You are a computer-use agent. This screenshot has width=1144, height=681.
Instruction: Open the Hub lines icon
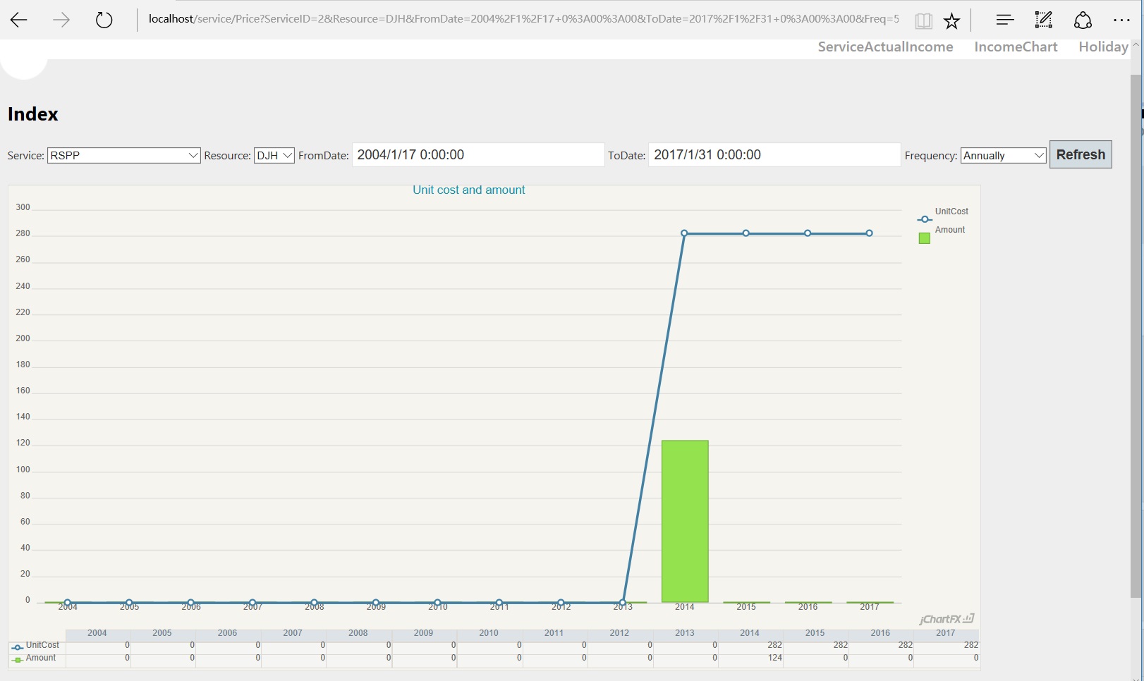[1004, 20]
